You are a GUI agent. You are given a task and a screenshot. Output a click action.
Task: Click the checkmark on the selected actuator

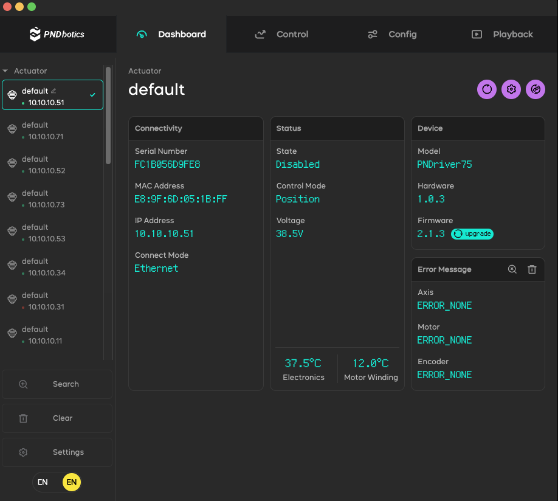pyautogui.click(x=92, y=95)
